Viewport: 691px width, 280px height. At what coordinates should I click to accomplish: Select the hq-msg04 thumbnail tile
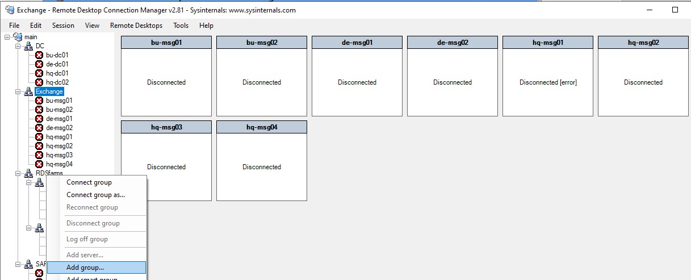(x=262, y=161)
